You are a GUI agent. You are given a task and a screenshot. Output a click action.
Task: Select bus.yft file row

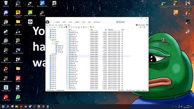(x=100, y=85)
